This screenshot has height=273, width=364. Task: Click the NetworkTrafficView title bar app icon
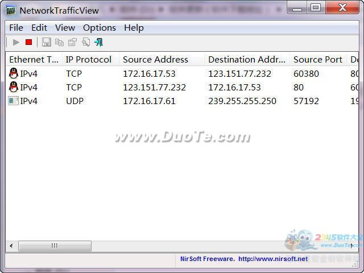[x=11, y=10]
